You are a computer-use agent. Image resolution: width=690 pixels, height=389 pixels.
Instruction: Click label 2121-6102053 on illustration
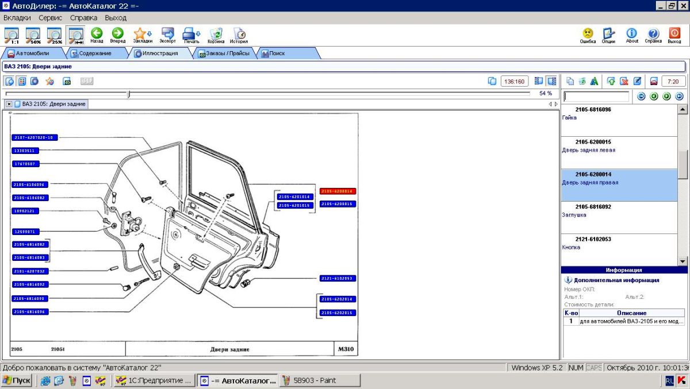338,278
